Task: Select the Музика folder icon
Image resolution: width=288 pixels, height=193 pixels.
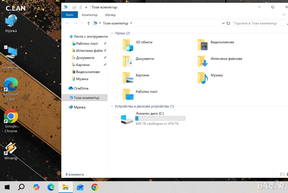Action: click(202, 78)
